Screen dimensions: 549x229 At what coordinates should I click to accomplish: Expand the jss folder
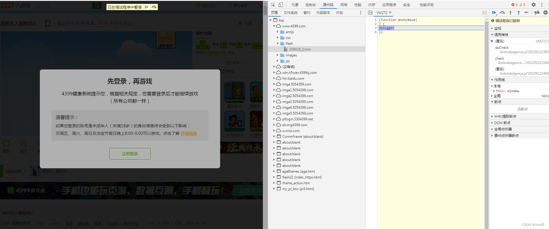[277, 61]
